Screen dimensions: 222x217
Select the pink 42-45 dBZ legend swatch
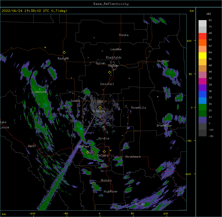(202, 75)
